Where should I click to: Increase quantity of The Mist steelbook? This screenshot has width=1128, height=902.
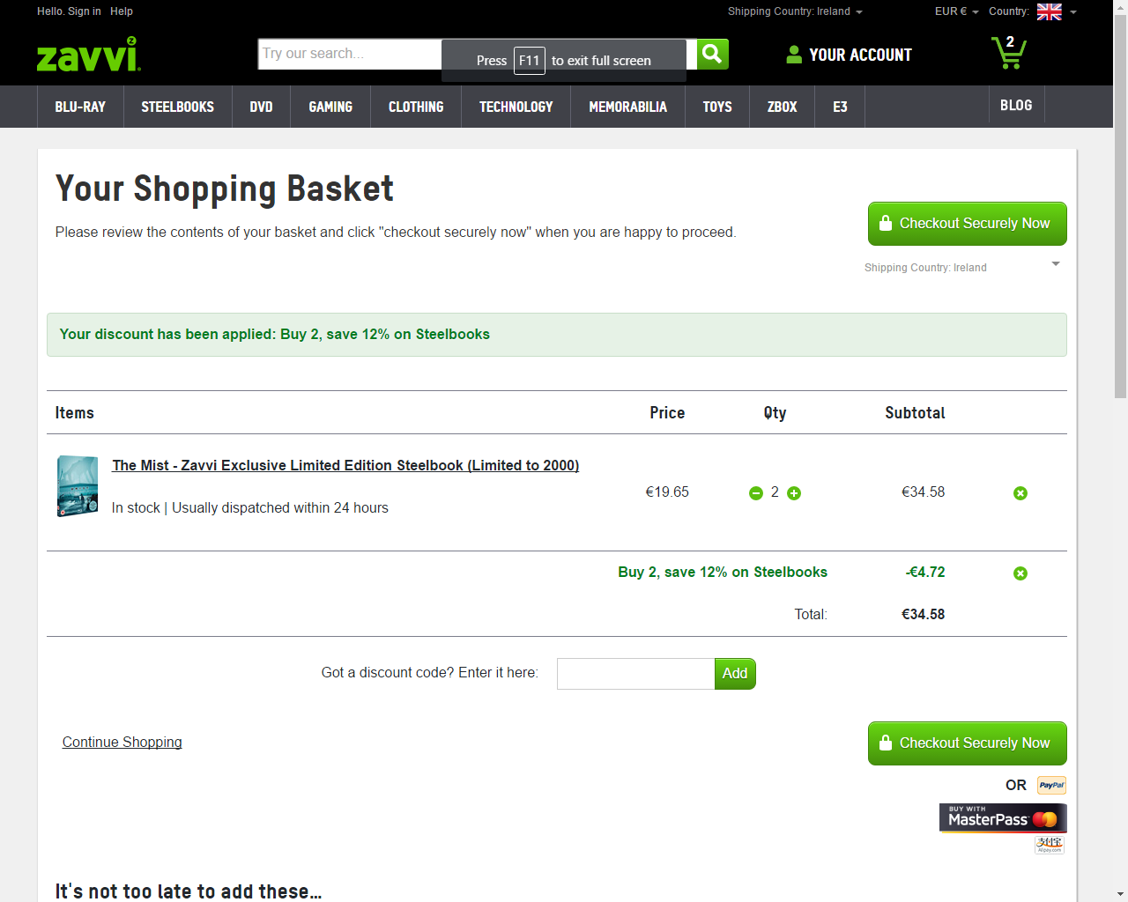[x=794, y=493]
